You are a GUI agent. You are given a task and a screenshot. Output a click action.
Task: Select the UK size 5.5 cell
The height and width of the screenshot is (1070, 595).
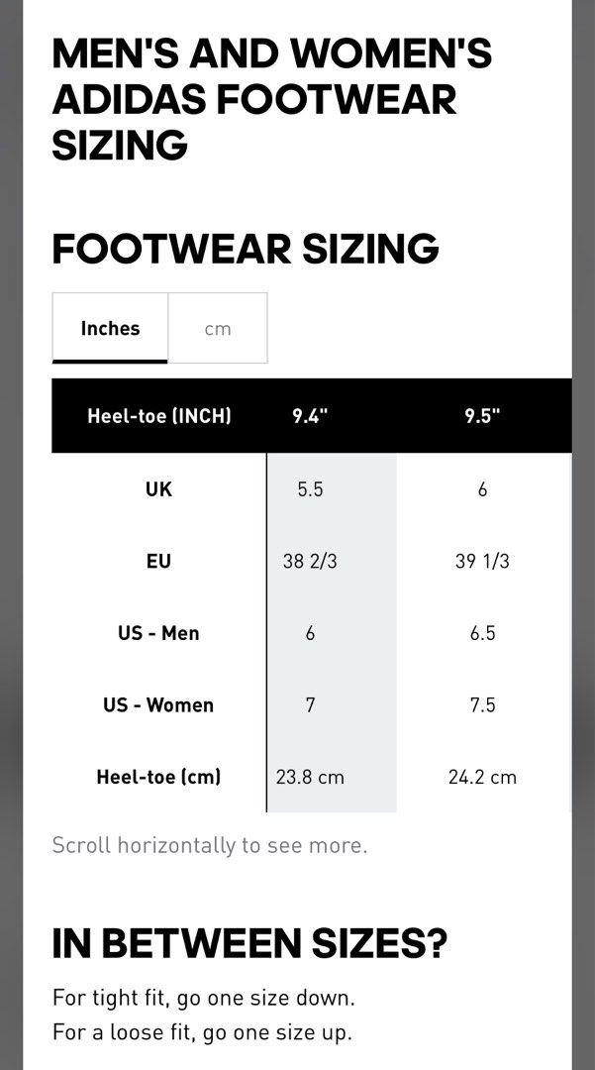(310, 489)
